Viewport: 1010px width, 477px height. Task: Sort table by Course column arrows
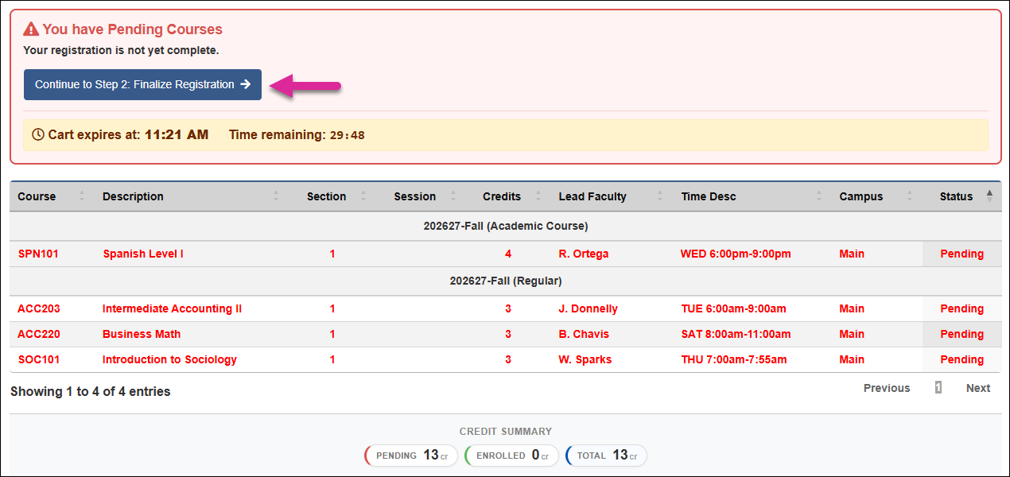tap(82, 196)
